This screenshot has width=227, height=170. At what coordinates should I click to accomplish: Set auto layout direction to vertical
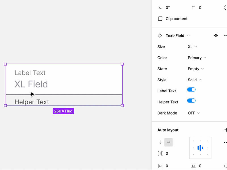tap(160, 142)
